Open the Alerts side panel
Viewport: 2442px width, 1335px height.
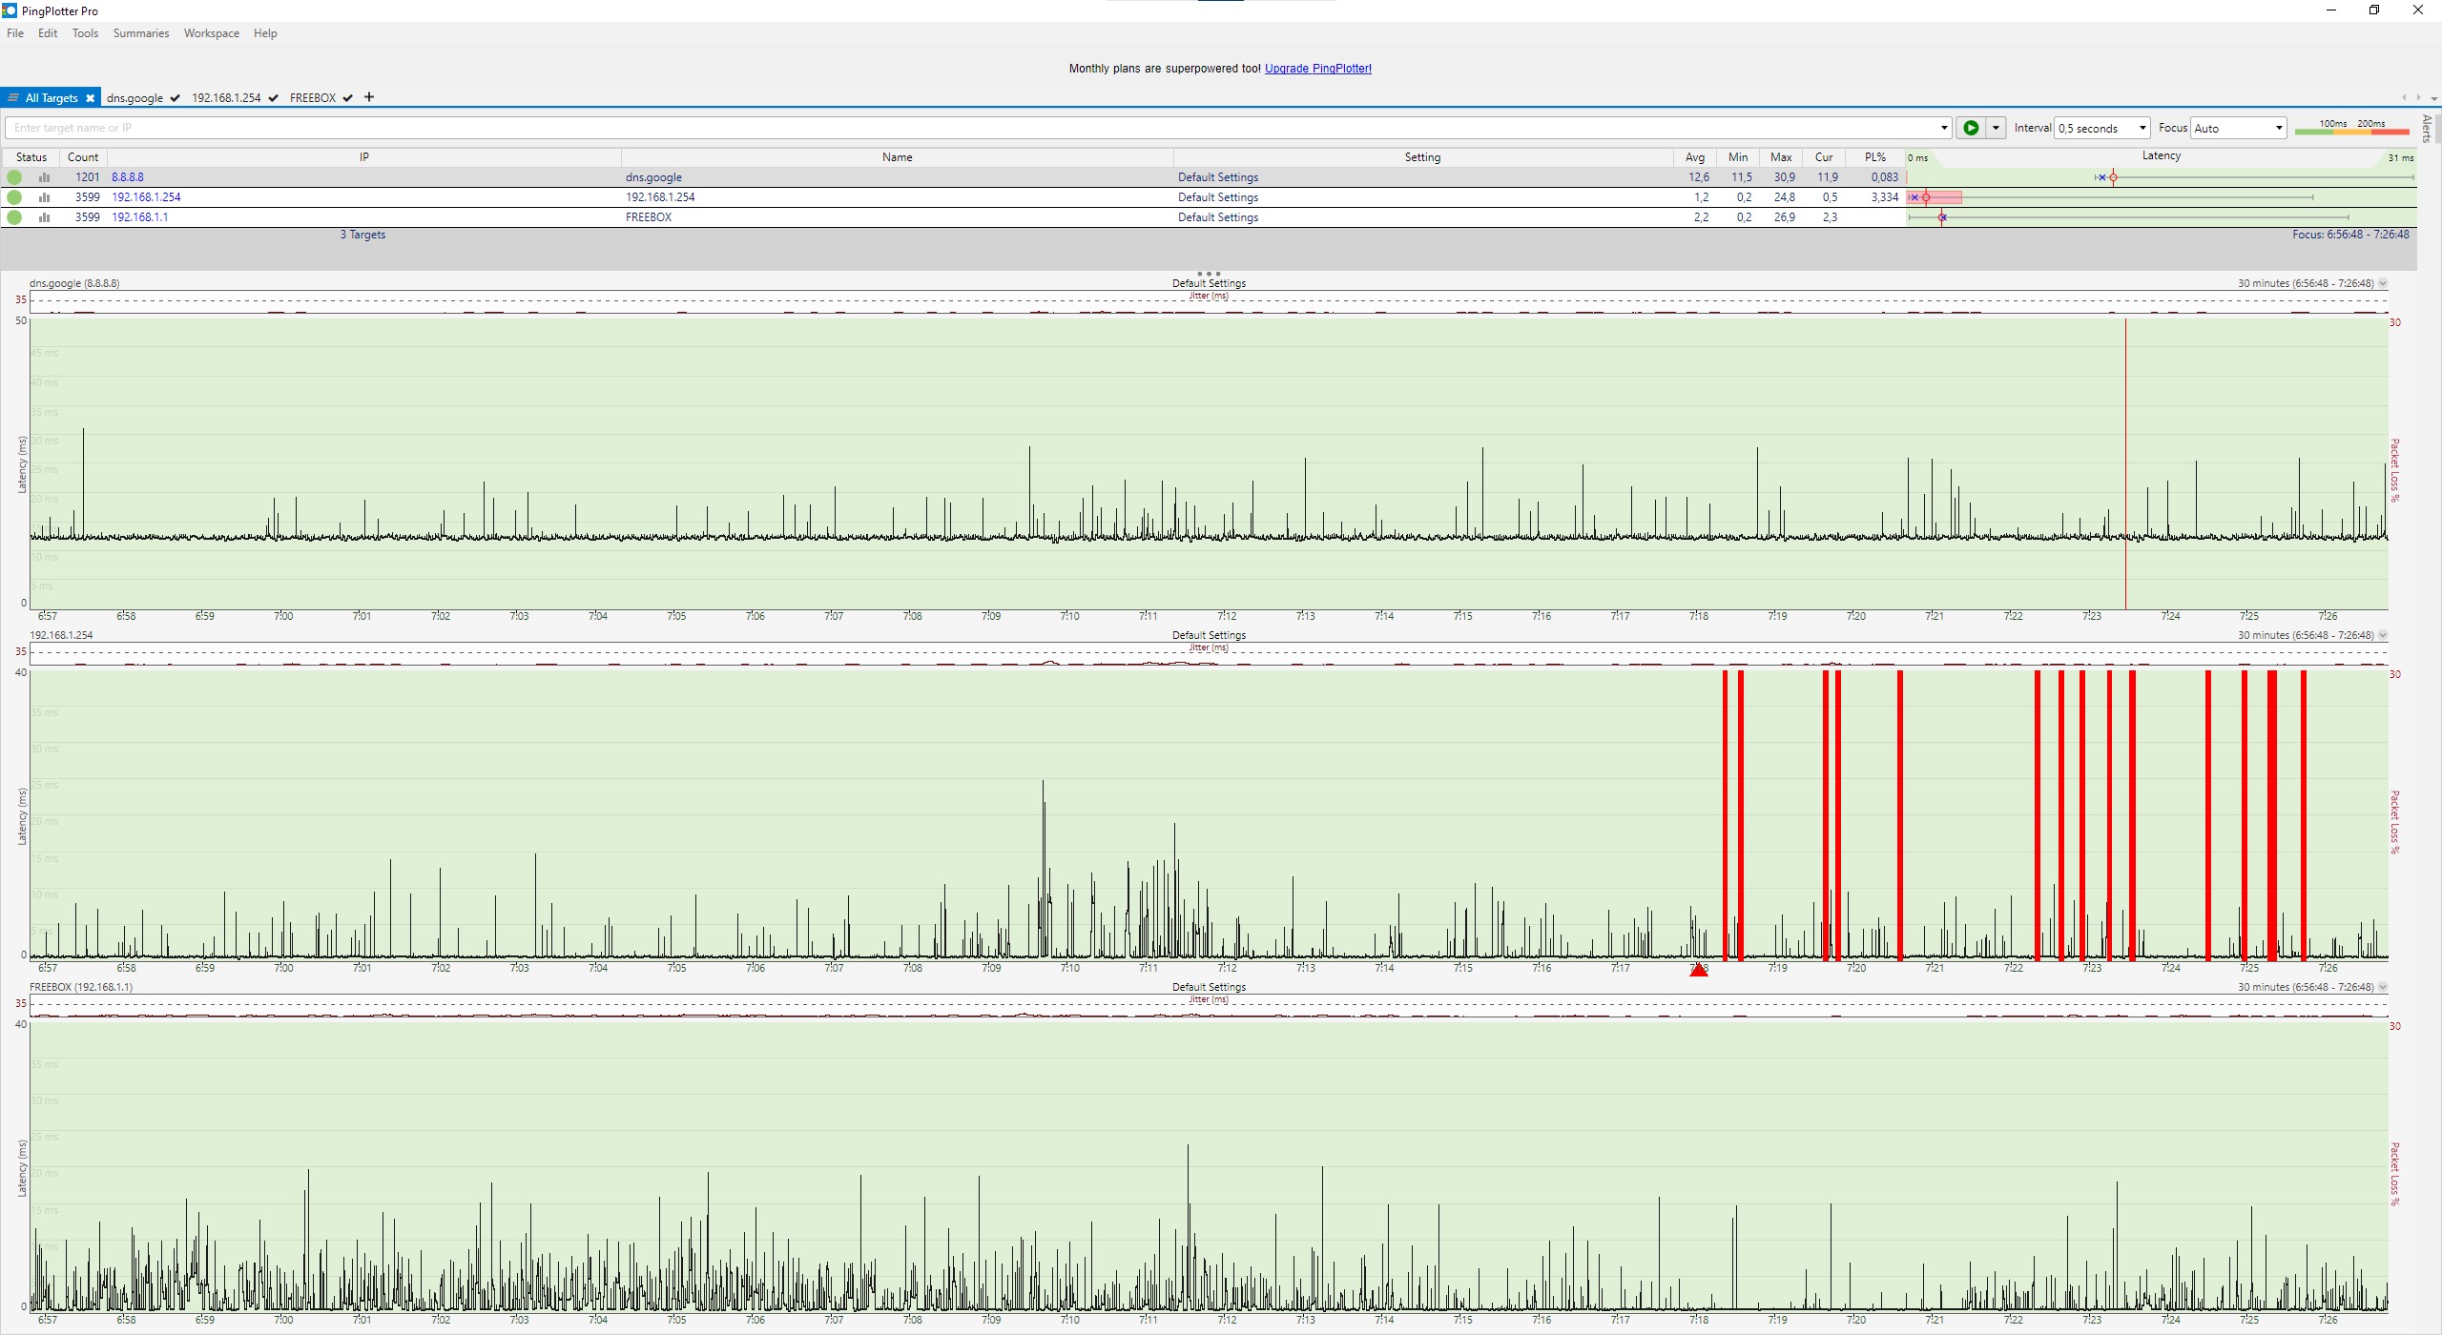click(2427, 128)
